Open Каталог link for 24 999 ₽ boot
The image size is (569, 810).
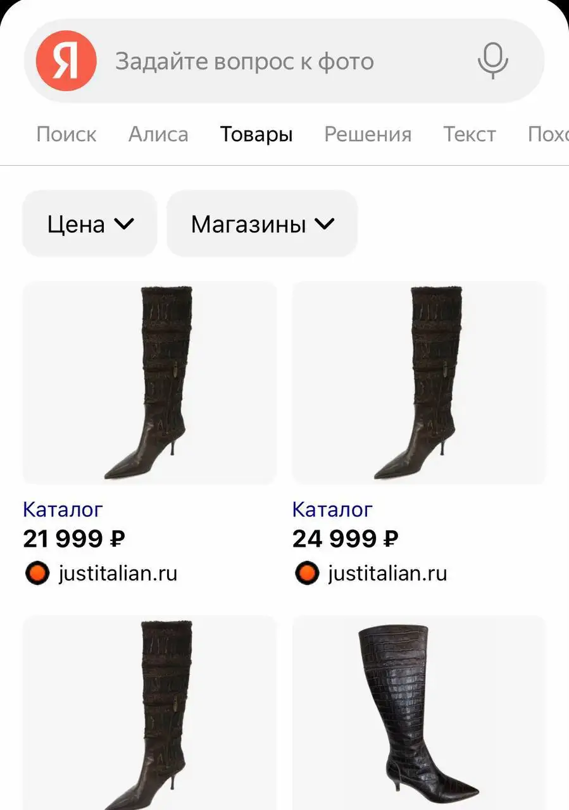[x=332, y=509]
